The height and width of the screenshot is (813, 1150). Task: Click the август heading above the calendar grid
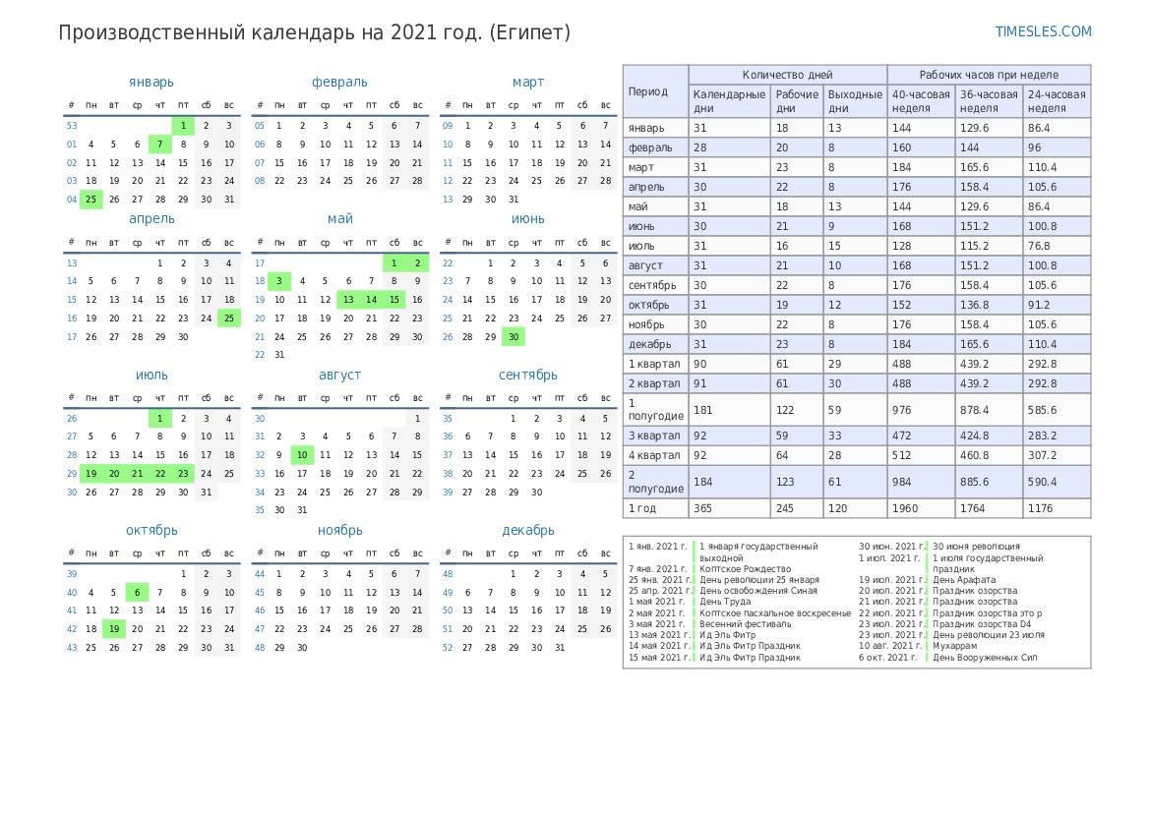(x=339, y=375)
